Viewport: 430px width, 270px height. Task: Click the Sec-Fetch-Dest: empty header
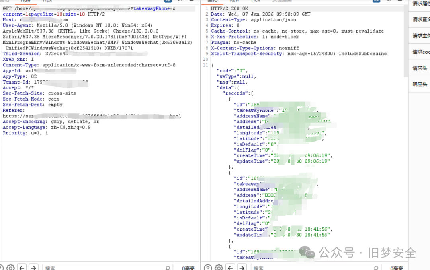[x=32, y=105]
